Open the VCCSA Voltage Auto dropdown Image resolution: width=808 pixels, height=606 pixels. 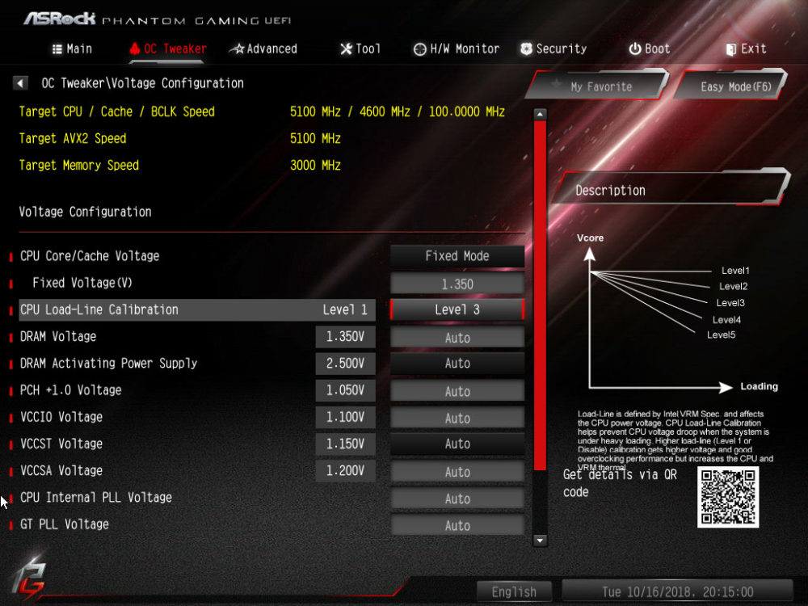(457, 472)
